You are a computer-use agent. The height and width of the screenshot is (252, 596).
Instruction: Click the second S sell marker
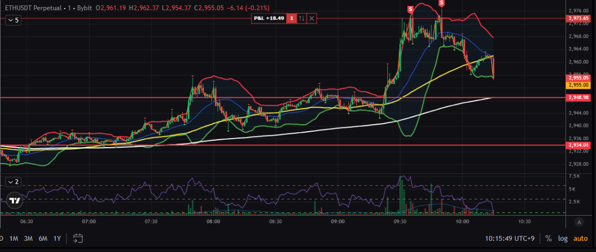[x=441, y=3]
